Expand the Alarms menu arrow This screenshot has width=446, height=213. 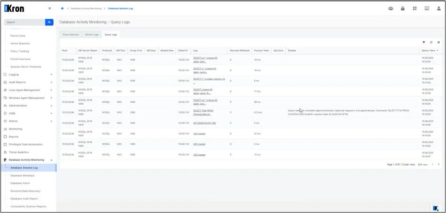[52, 121]
